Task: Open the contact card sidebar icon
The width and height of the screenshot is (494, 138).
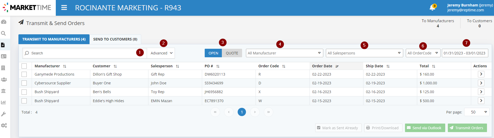Action: pyautogui.click(x=4, y=56)
